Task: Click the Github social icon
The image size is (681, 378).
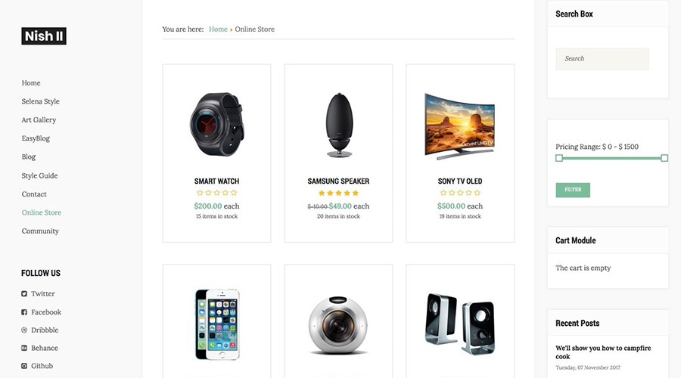Action: click(x=24, y=366)
